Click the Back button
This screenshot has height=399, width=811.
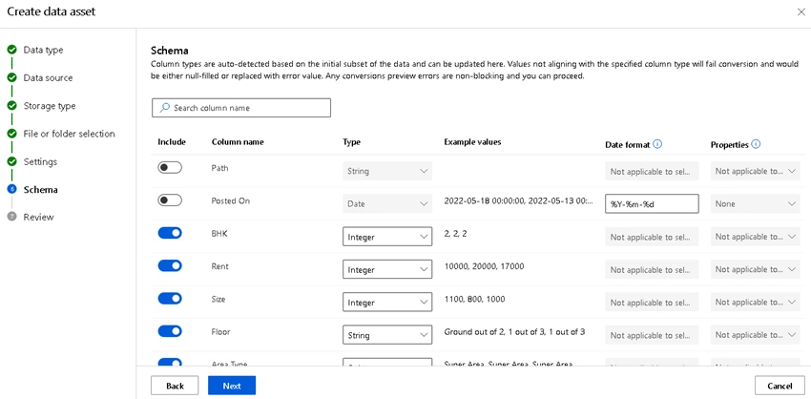(x=175, y=386)
